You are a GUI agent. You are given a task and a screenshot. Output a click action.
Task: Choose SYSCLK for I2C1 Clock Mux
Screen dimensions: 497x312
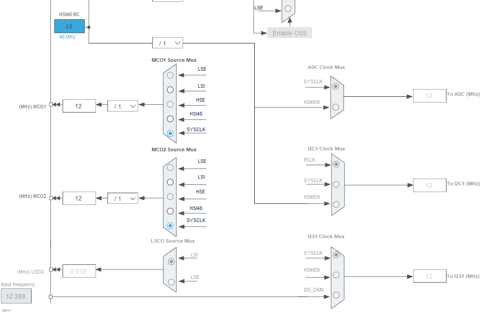(x=336, y=184)
